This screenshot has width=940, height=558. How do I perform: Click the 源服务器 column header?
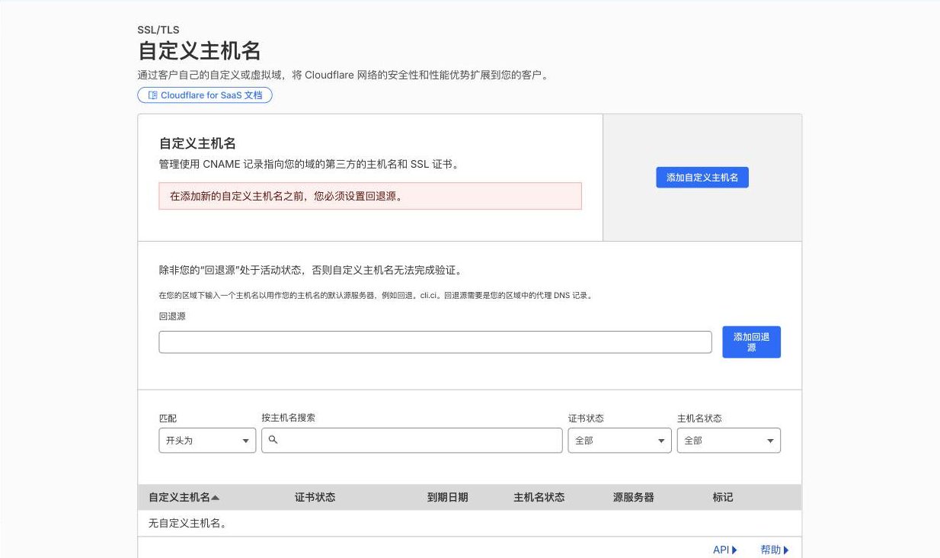(x=633, y=497)
